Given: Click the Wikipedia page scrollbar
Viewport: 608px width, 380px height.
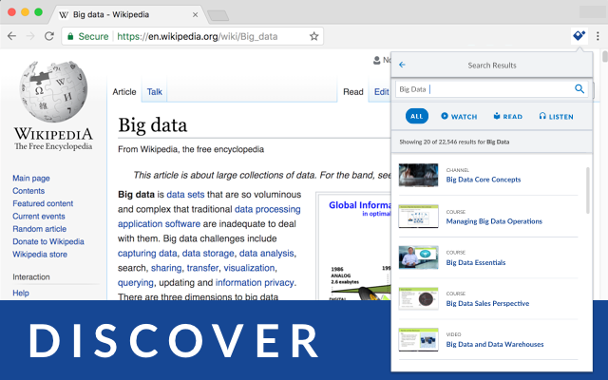Looking at the screenshot, I should point(605,56).
